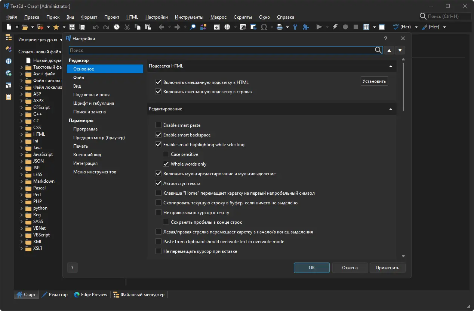
Task: Click the yellow star favorites icon
Action: click(56, 27)
